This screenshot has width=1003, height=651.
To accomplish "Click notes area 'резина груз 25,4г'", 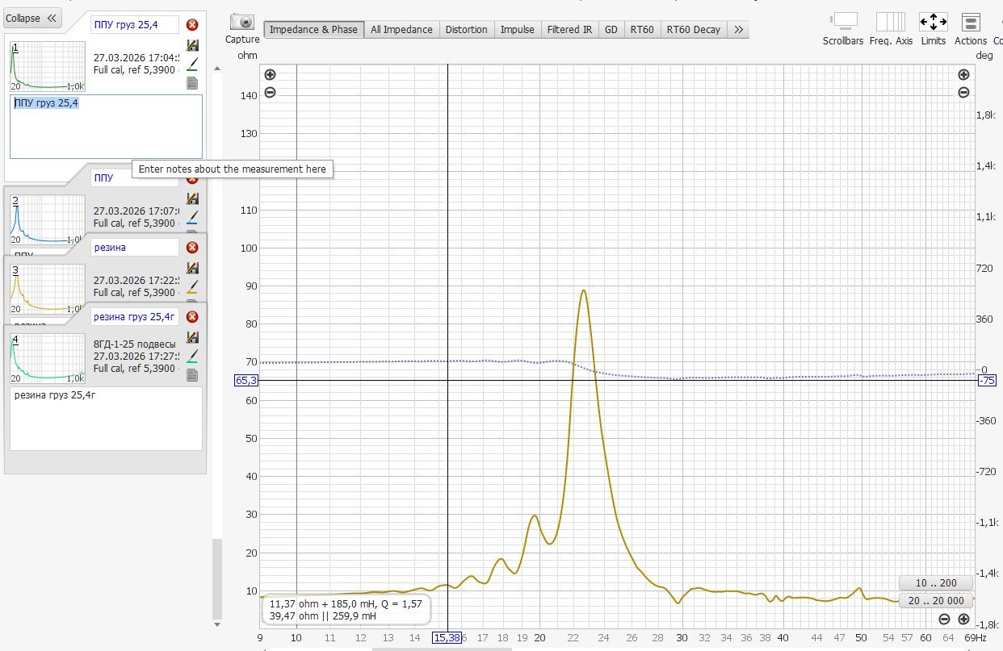I will pos(106,419).
